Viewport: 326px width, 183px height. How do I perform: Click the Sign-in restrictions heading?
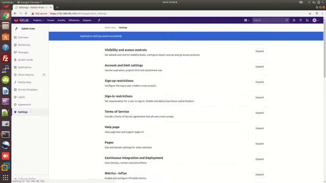click(x=119, y=96)
